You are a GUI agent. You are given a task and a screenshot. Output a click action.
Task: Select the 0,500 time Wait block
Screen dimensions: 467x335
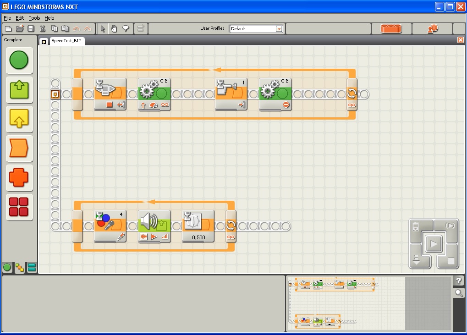click(x=198, y=226)
